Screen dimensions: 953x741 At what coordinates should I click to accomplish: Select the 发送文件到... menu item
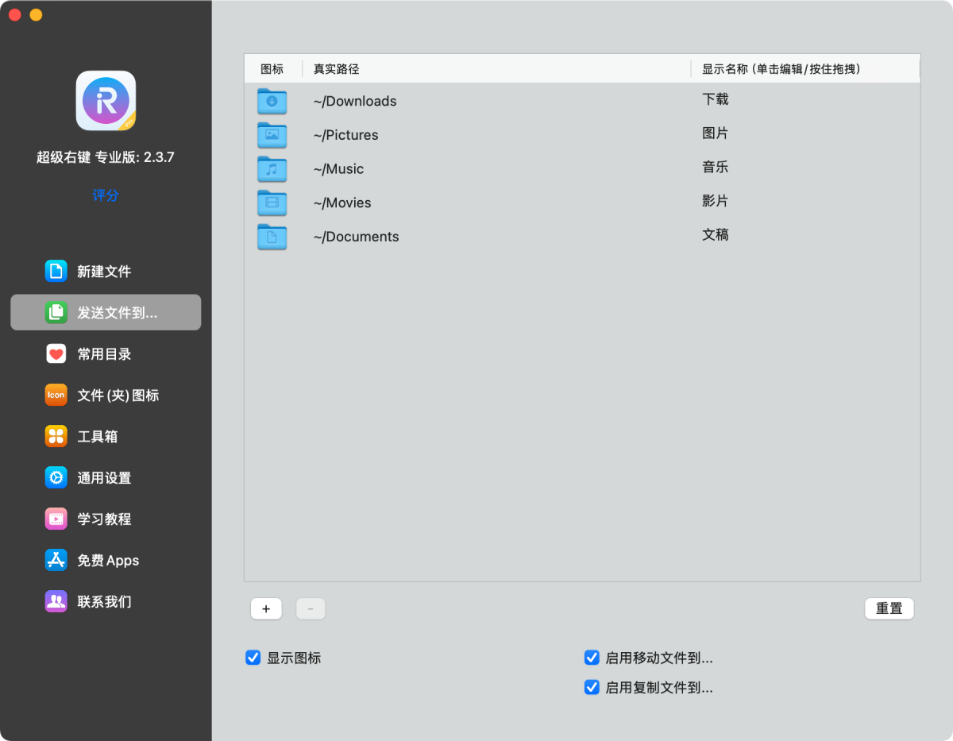106,312
